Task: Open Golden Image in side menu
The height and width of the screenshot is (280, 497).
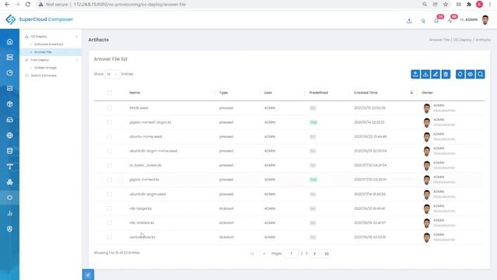Action: [x=45, y=68]
